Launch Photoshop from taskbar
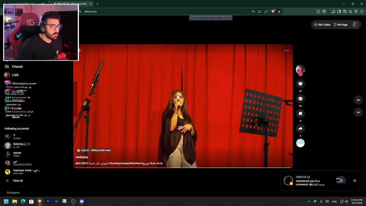The image size is (366, 206). point(57,201)
